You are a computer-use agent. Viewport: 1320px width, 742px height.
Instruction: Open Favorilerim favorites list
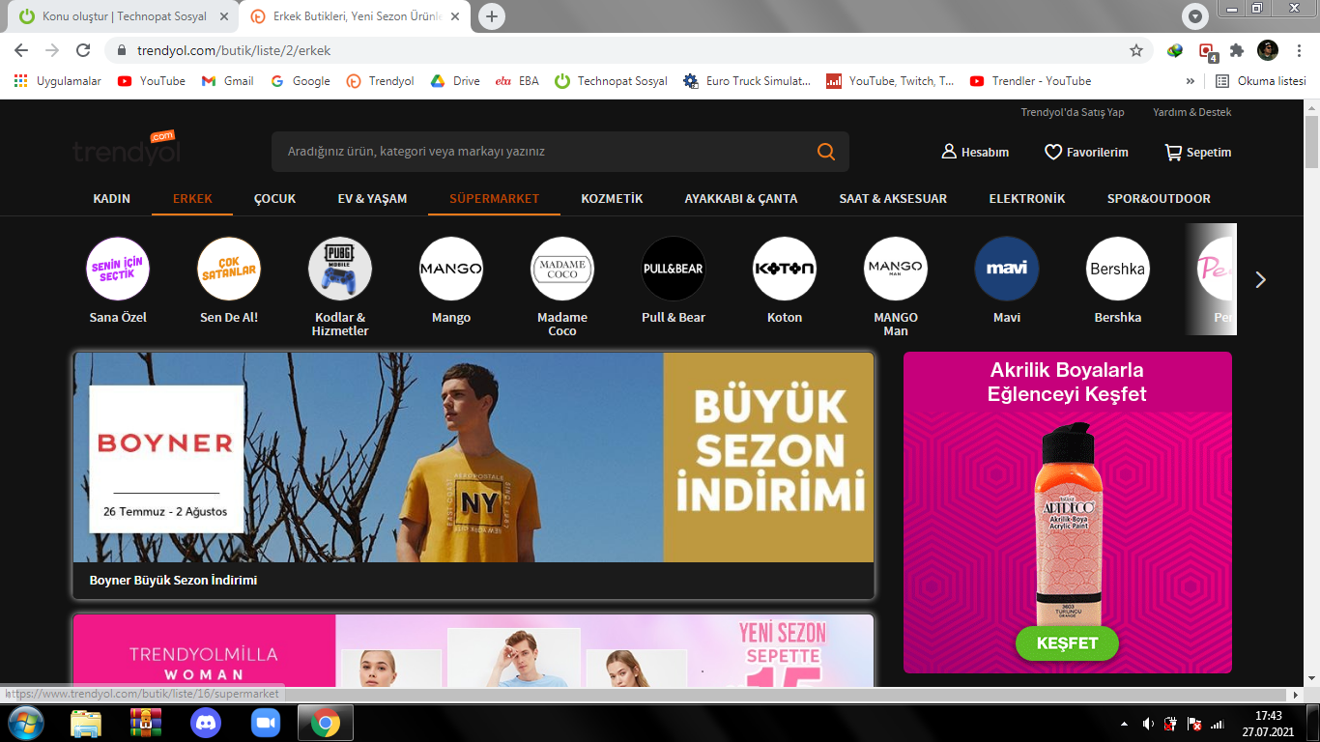tap(1086, 152)
